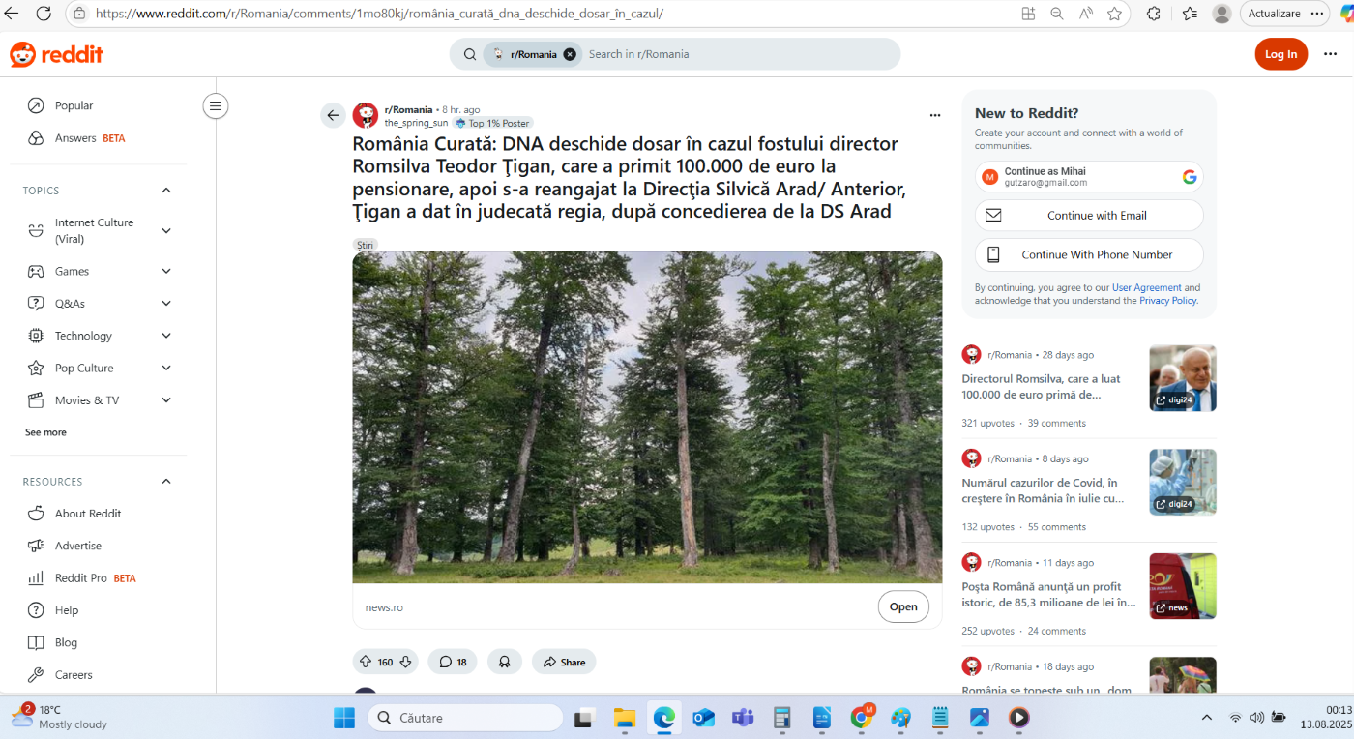Remove the r/Romania search filter chip

point(570,54)
